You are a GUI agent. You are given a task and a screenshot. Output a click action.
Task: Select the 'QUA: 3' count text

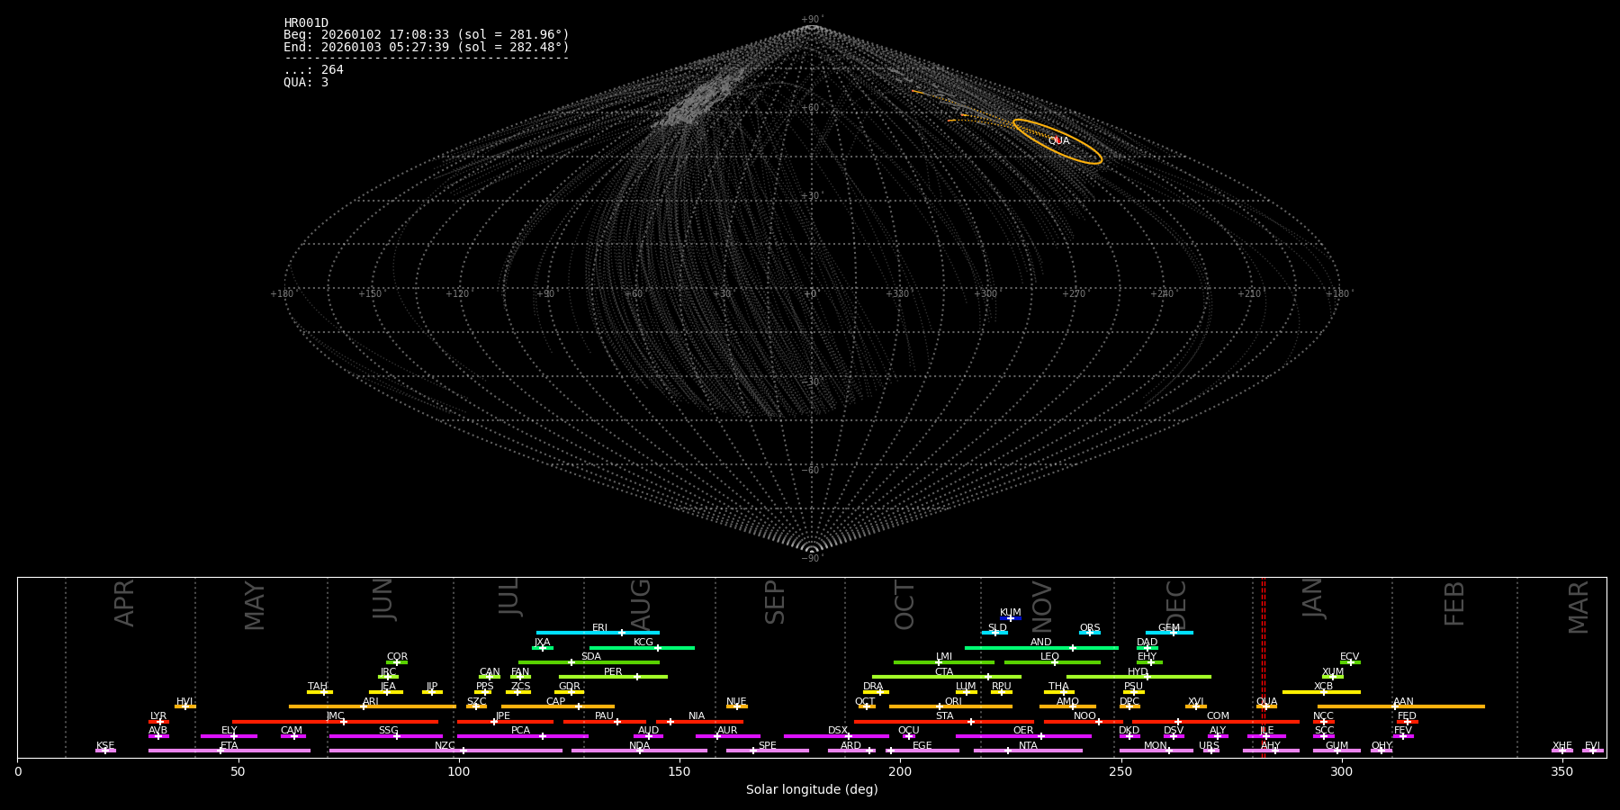click(306, 82)
